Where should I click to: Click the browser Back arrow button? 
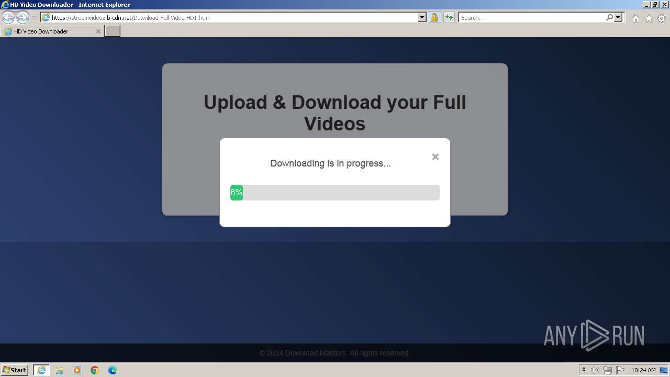pos(8,17)
